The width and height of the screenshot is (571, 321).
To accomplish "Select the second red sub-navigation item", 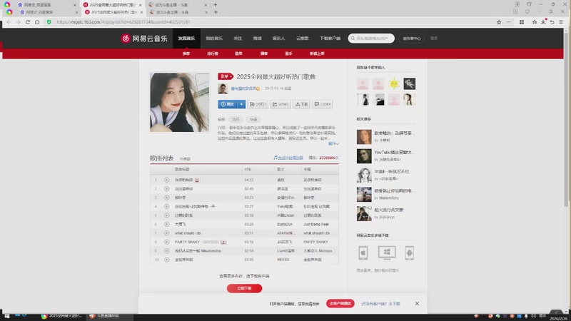I will pos(213,53).
